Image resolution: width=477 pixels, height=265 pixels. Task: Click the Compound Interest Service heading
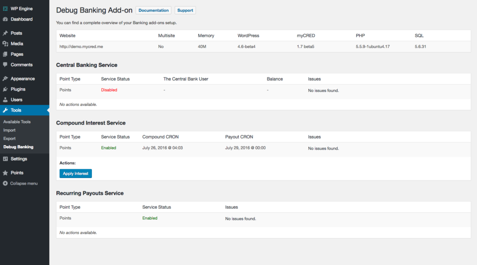pos(91,123)
